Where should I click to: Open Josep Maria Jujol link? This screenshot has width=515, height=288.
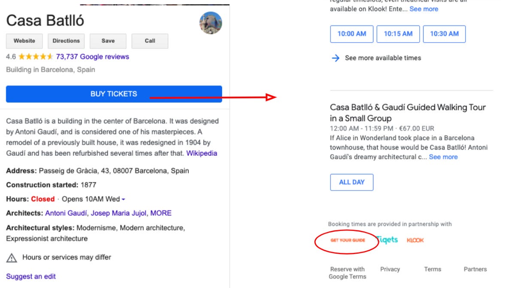click(x=118, y=213)
